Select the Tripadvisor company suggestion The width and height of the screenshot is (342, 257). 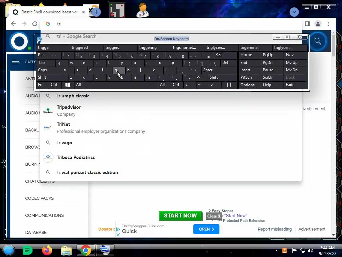pyautogui.click(x=171, y=110)
